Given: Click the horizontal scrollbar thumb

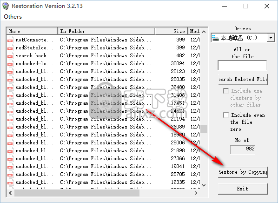Looking at the screenshot, I should (77, 193).
